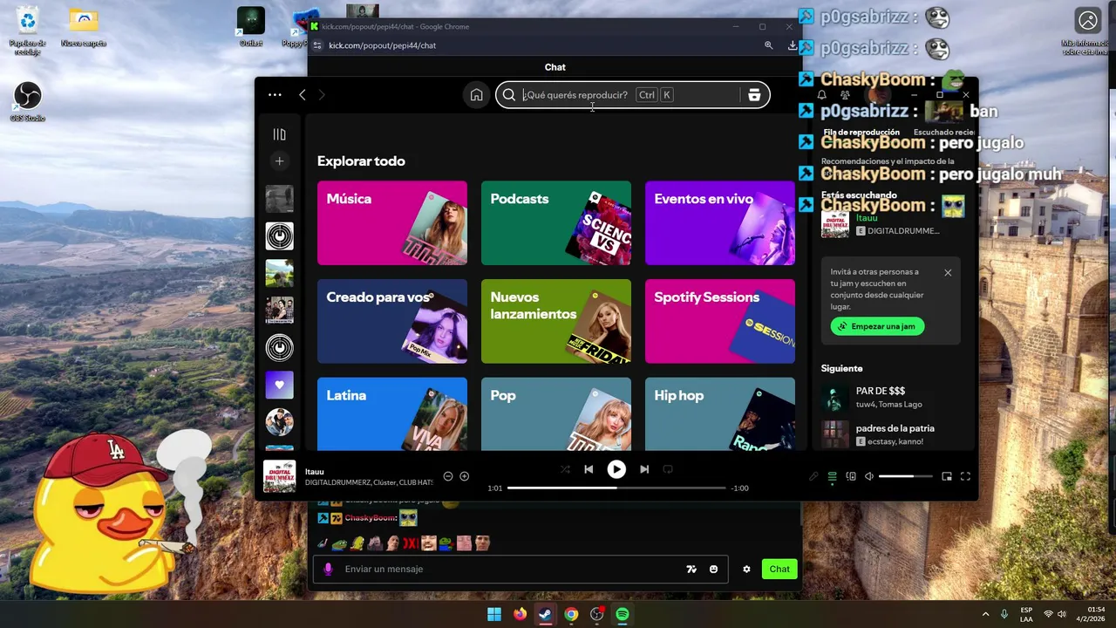The width and height of the screenshot is (1116, 628).
Task: Open the OBS Studio desktop shortcut
Action: coord(28,101)
